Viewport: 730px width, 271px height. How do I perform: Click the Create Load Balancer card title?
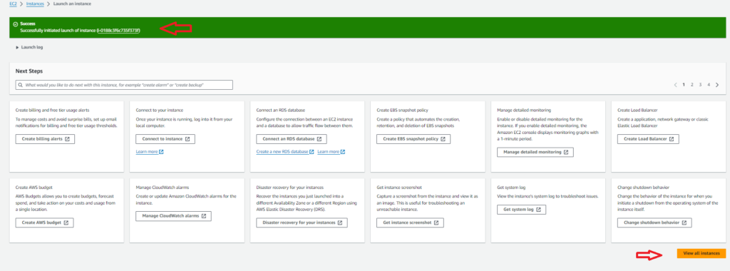[x=637, y=110]
